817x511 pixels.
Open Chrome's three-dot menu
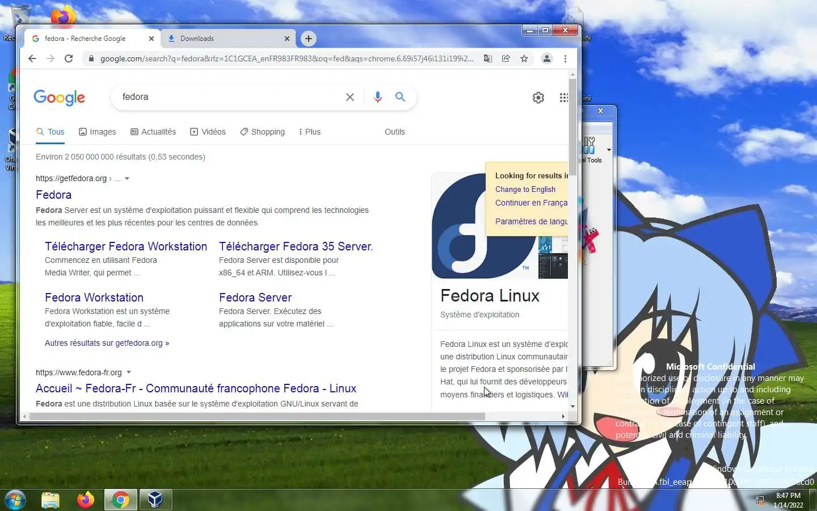click(565, 58)
